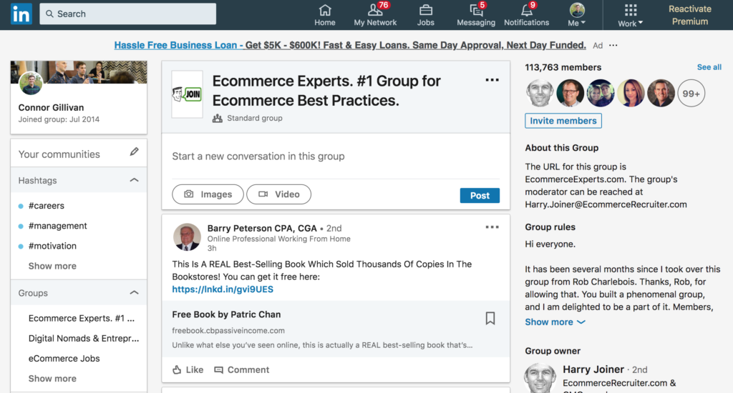Image resolution: width=733 pixels, height=393 pixels.
Task: Open Messaging with 5 unread badge
Action: pos(476,15)
